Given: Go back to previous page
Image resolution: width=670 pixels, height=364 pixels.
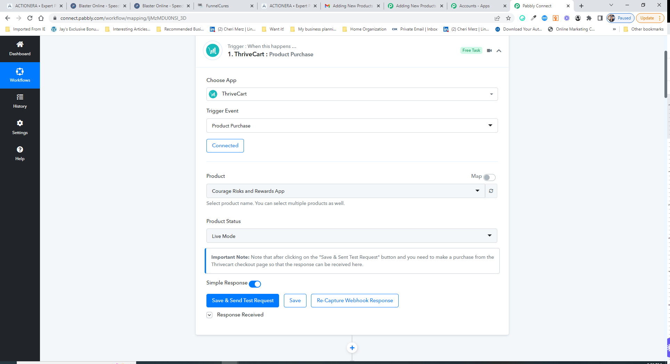Looking at the screenshot, I should (8, 18).
